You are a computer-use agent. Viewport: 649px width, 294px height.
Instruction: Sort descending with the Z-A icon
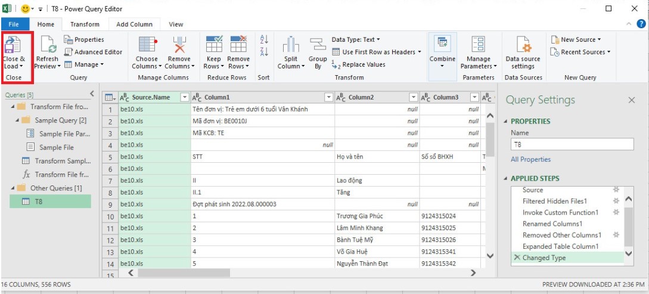pyautogui.click(x=264, y=52)
